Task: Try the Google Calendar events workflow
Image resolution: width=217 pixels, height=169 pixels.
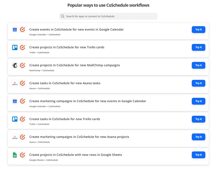Action: pyautogui.click(x=198, y=30)
